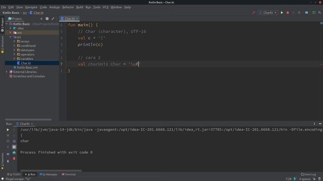
Task: Open Project Structure from the top toolbar
Action: point(306,13)
